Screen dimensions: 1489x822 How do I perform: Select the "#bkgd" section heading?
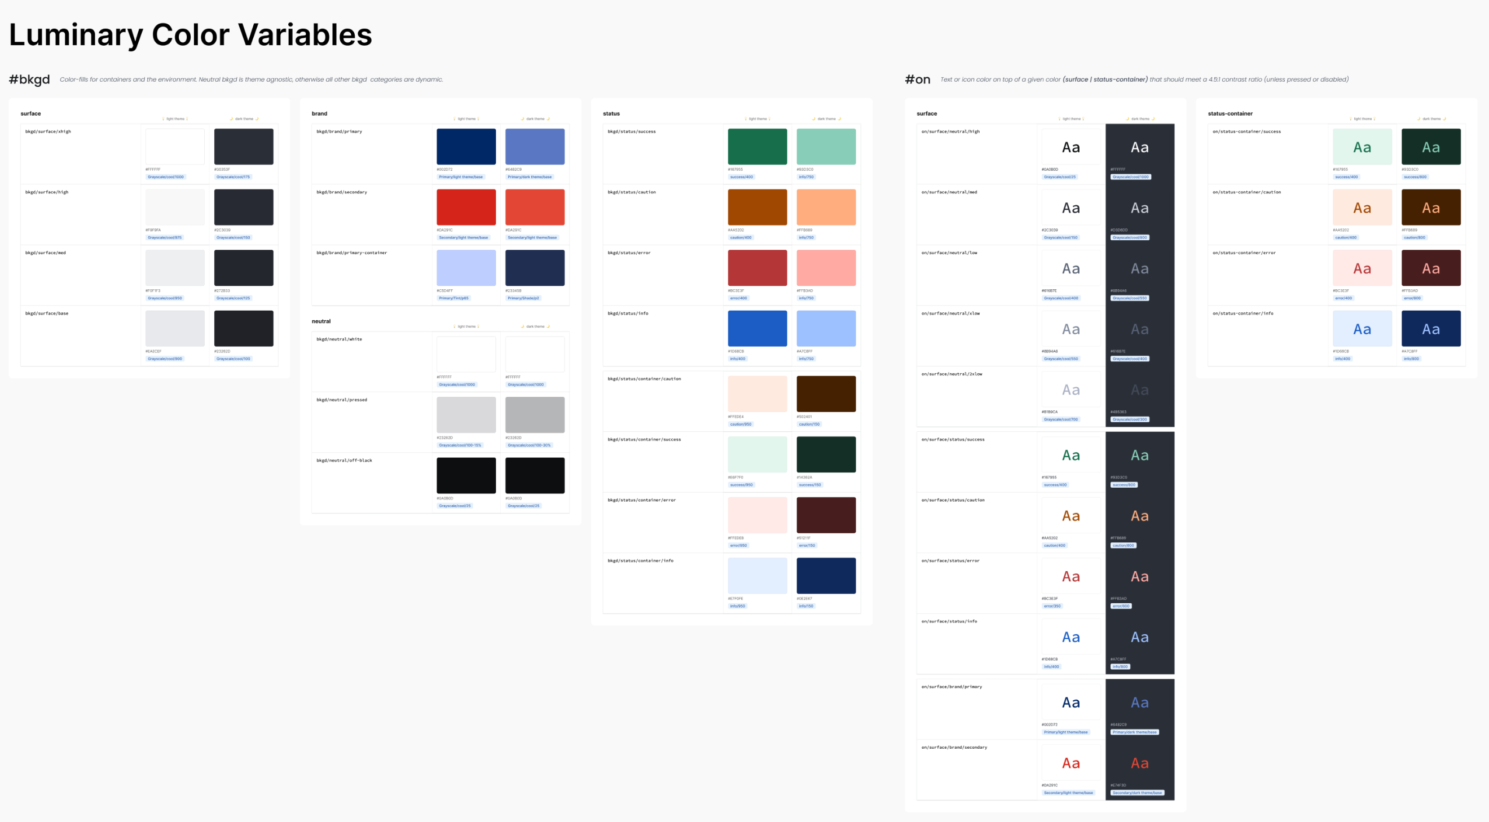point(29,79)
